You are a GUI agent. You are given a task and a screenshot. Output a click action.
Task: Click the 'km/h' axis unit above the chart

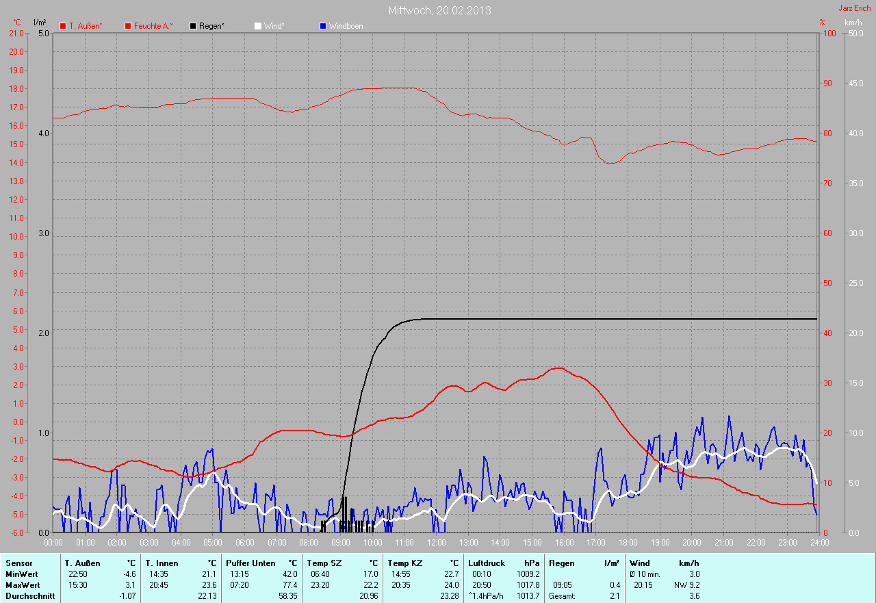(x=853, y=23)
